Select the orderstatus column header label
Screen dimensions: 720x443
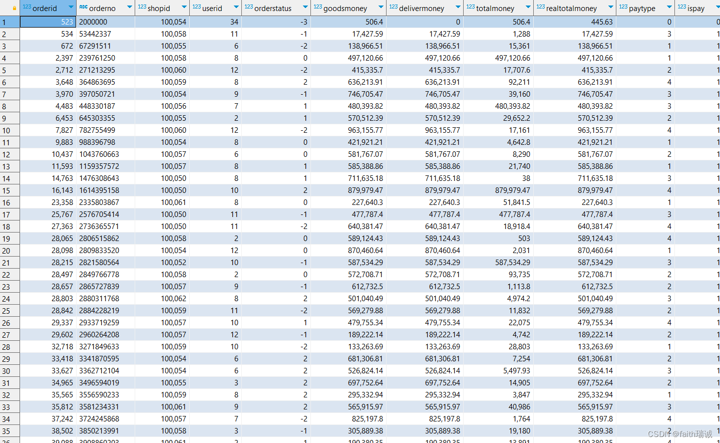point(273,8)
